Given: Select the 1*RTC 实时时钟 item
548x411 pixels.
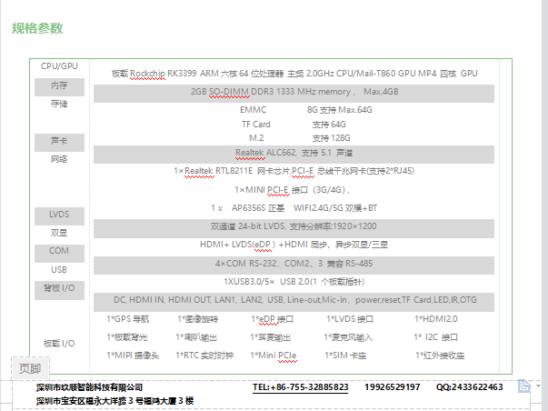Looking at the screenshot, I should [204, 356].
